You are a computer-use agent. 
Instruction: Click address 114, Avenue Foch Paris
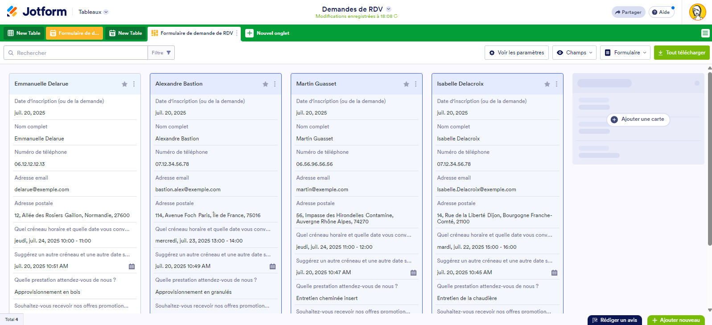pyautogui.click(x=208, y=215)
